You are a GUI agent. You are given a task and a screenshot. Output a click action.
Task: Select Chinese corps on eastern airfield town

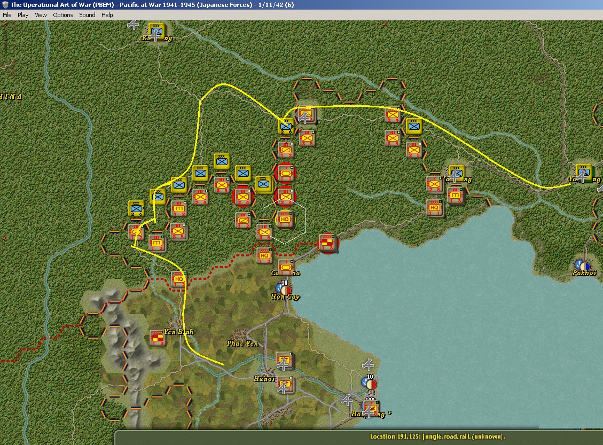pyautogui.click(x=457, y=173)
